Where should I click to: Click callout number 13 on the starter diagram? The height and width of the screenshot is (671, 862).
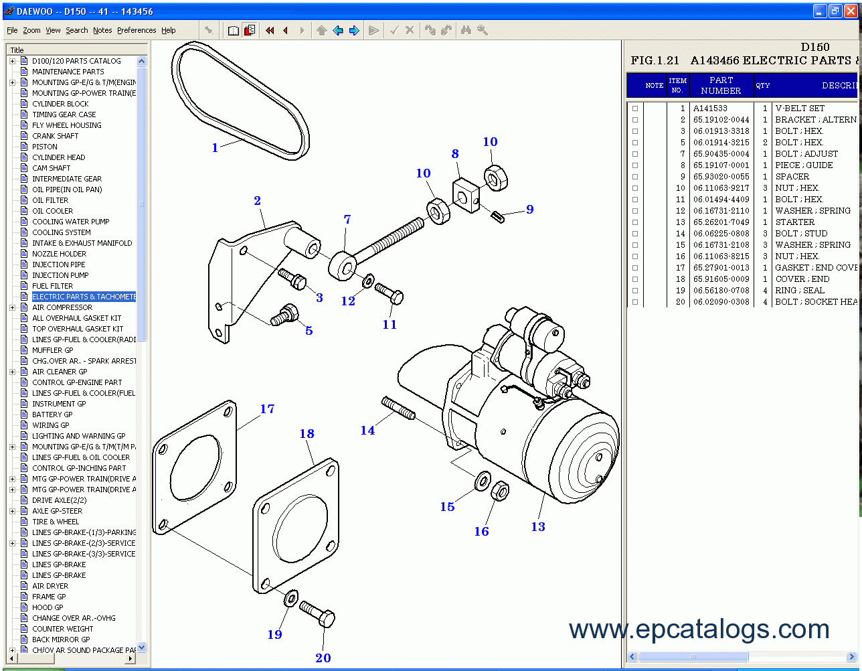[x=538, y=527]
